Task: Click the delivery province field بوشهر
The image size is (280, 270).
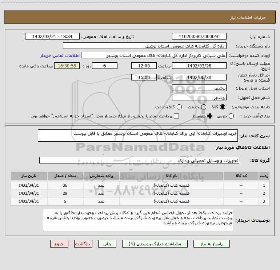Action: click(x=199, y=88)
